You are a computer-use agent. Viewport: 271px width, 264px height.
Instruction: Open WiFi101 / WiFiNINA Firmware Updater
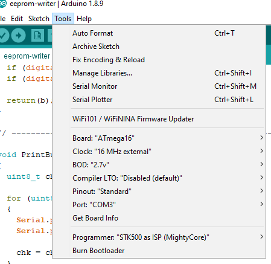point(159,119)
